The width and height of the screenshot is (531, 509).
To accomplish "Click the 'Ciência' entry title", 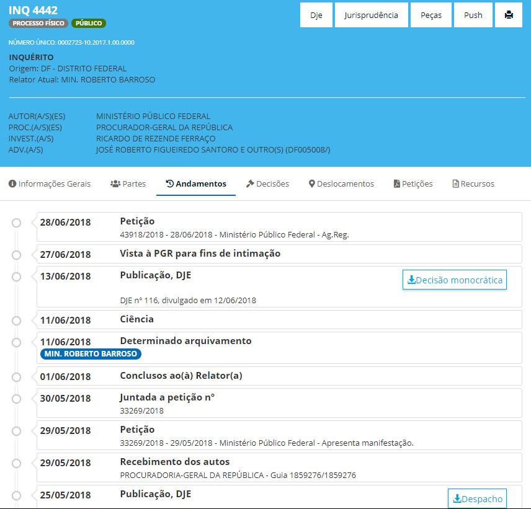I will [137, 319].
